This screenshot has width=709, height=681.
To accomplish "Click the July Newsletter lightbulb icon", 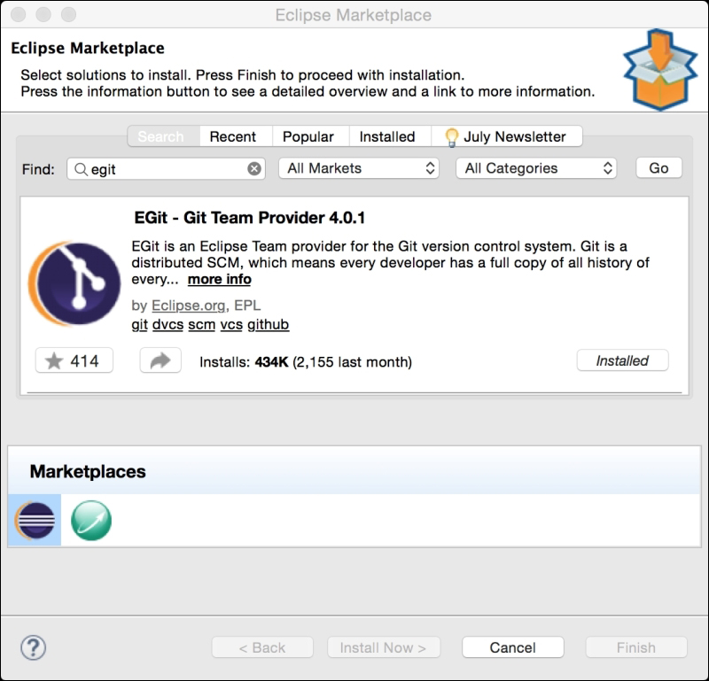I will (451, 137).
